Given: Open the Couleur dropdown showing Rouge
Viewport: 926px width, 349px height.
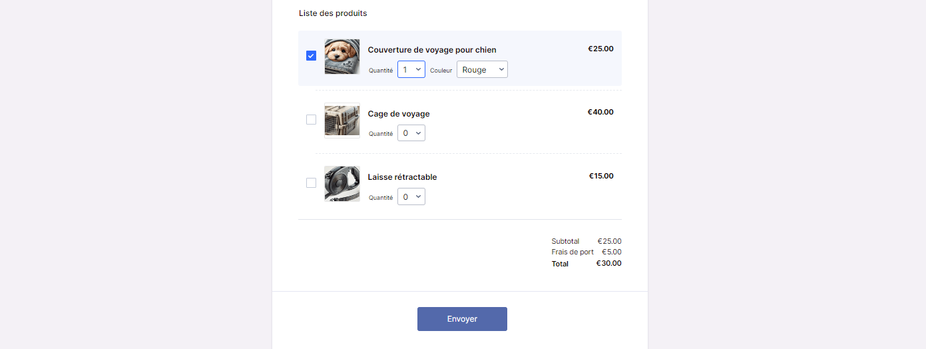Looking at the screenshot, I should pos(482,69).
